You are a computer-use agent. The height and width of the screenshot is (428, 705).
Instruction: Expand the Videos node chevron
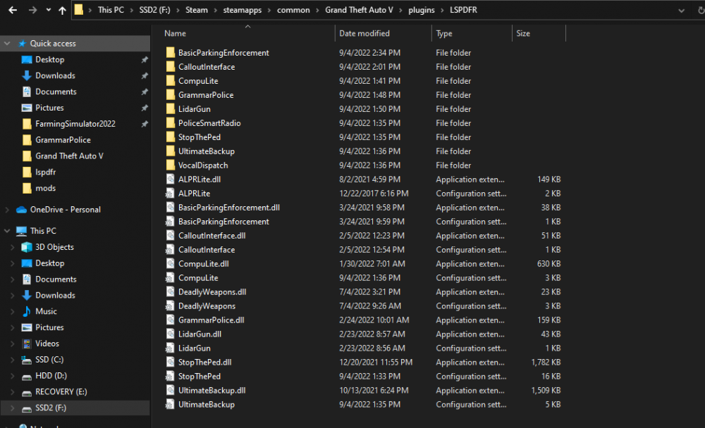(13, 344)
